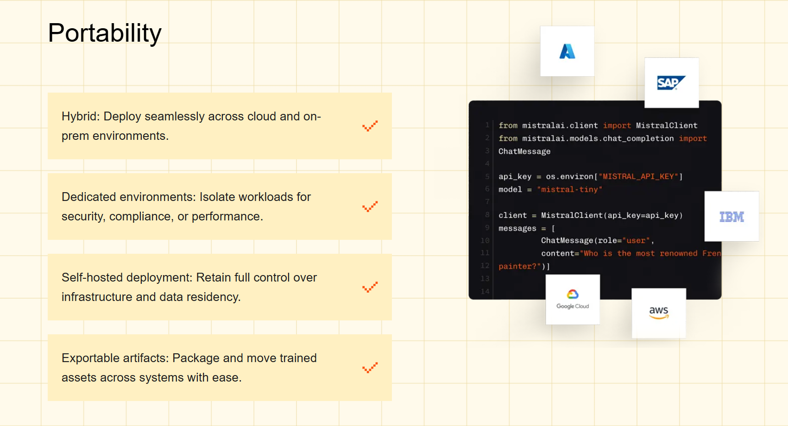Click the AWS logo icon

[658, 313]
